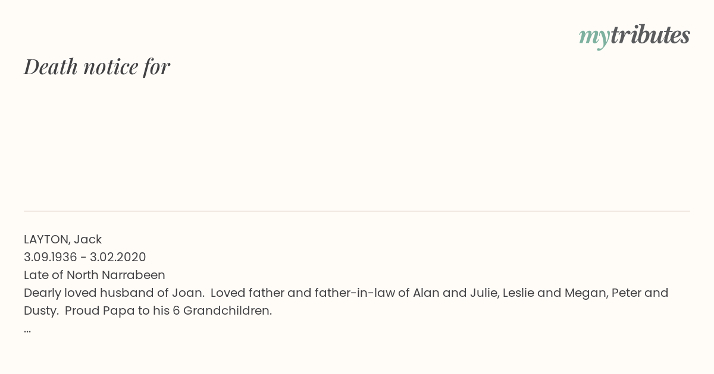Click the 'Late of North Narrabeen' line
The width and height of the screenshot is (714, 374).
[94, 275]
